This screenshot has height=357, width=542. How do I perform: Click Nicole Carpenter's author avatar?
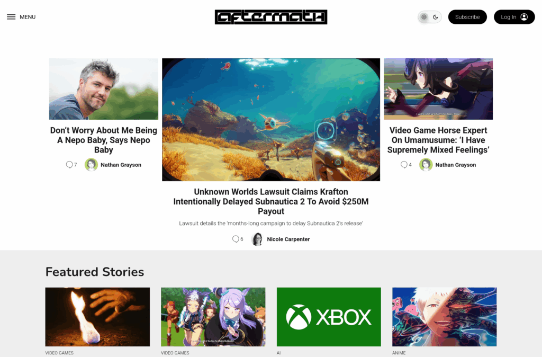[x=257, y=239]
